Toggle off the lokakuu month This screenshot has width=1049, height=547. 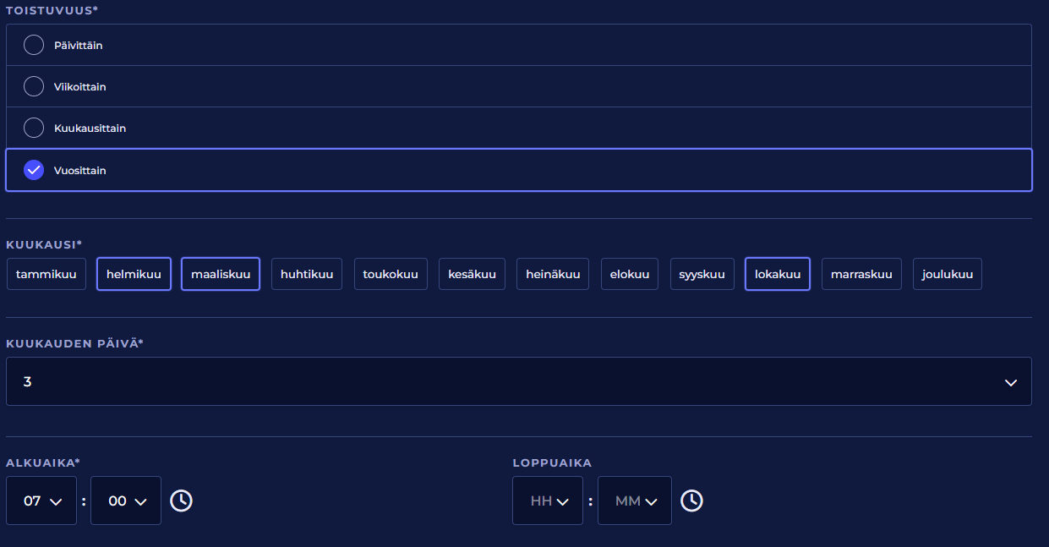tap(777, 274)
